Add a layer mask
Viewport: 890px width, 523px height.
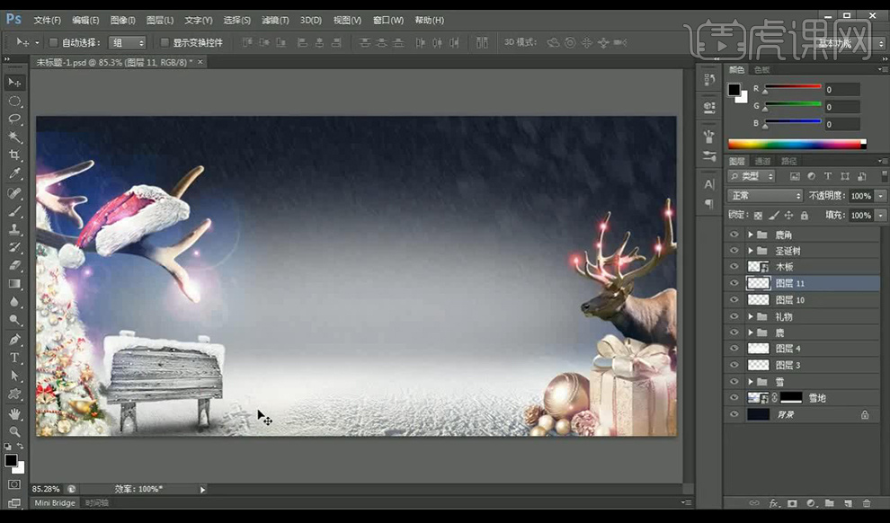click(792, 503)
